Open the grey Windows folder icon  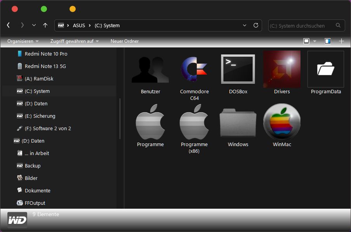point(238,123)
